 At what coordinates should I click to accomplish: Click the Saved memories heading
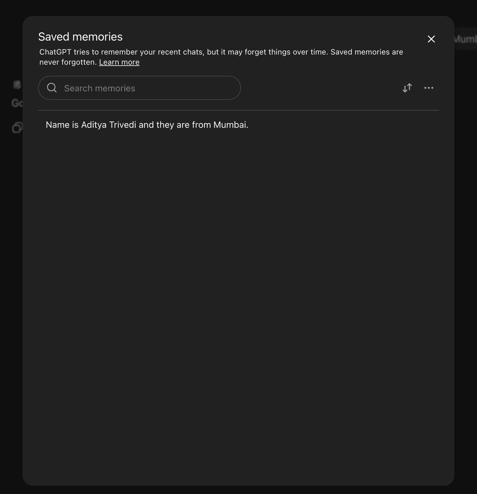point(80,37)
